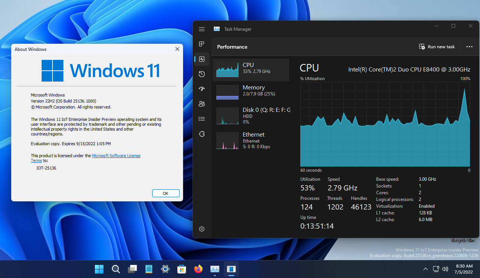
Task: Switch to About Windows (winver) taskbar icon
Action: [x=231, y=269]
